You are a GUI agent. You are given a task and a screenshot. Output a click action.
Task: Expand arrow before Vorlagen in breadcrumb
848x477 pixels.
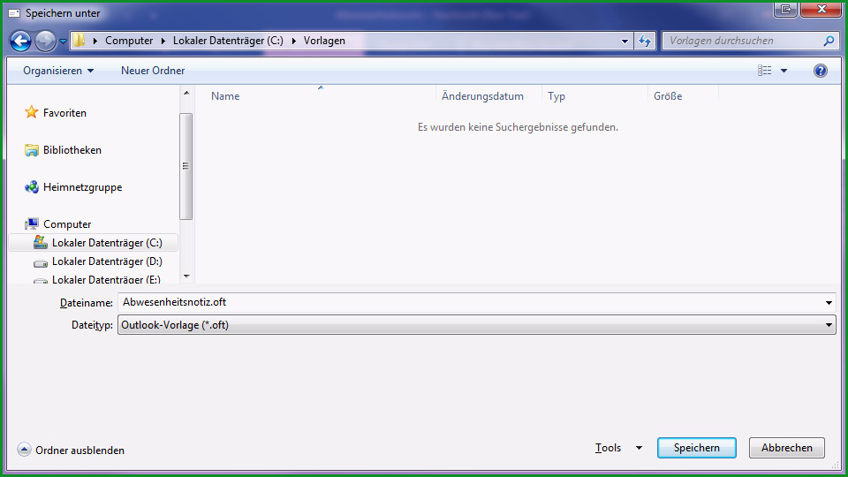pos(293,41)
